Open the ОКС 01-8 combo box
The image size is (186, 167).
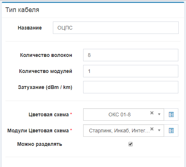pyautogui.click(x=124, y=114)
